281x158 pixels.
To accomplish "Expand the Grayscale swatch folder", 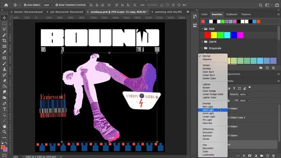I will click(x=202, y=48).
